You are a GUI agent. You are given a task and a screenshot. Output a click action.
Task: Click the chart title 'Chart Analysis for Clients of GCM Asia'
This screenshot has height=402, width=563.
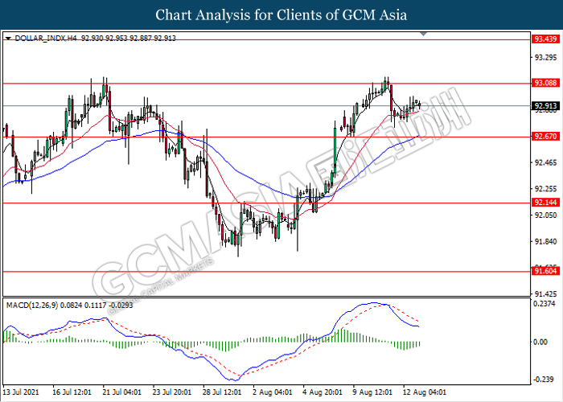(x=281, y=15)
